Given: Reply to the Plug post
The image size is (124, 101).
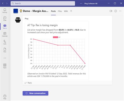Looking at the screenshot, I should pyautogui.click(x=28, y=83).
